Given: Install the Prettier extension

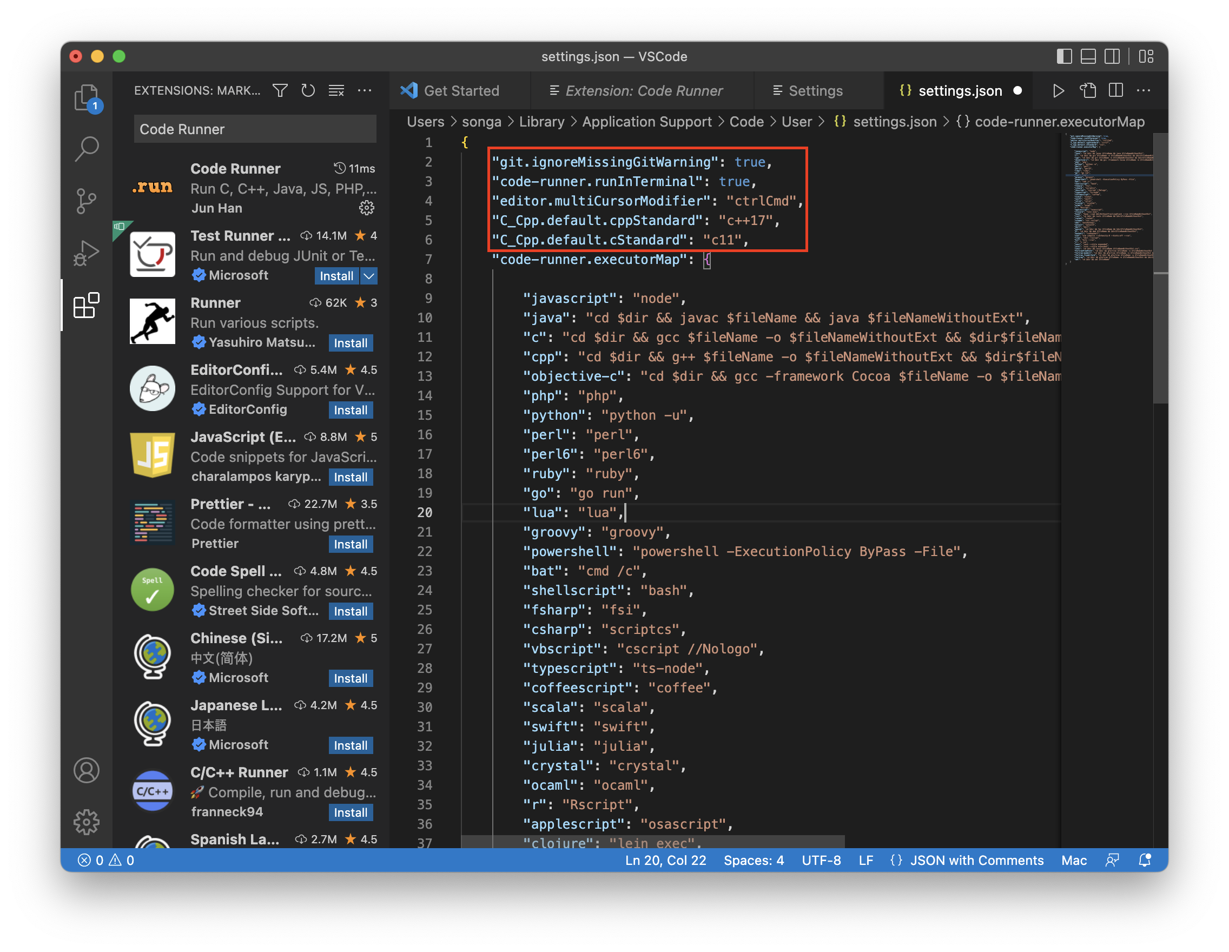Looking at the screenshot, I should point(350,544).
